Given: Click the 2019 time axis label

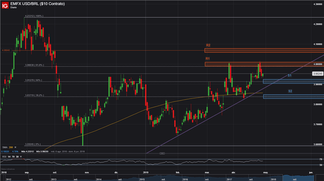Looking at the screenshot, I should (146, 172).
